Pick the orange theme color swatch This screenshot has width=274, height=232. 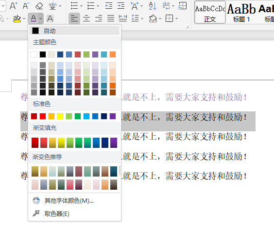(x=113, y=54)
